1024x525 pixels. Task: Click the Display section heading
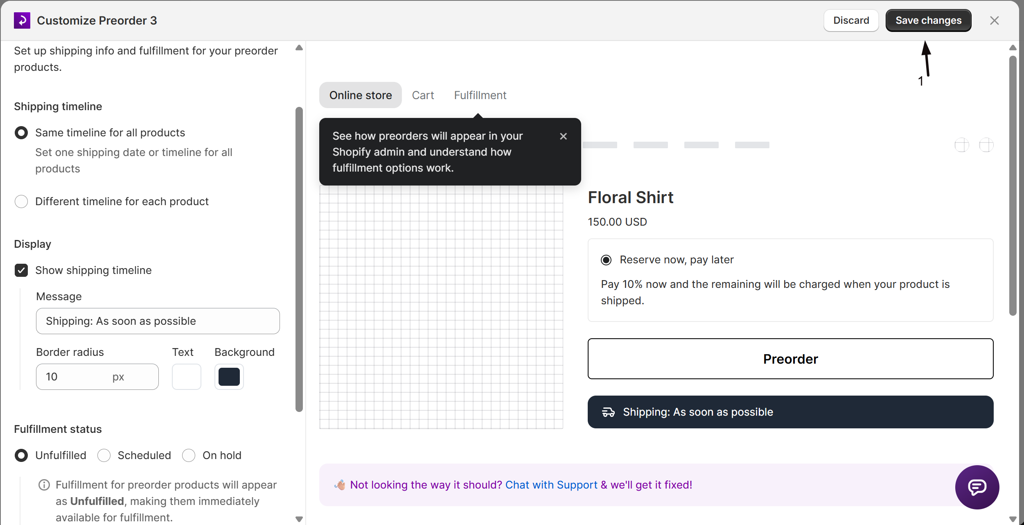click(33, 244)
